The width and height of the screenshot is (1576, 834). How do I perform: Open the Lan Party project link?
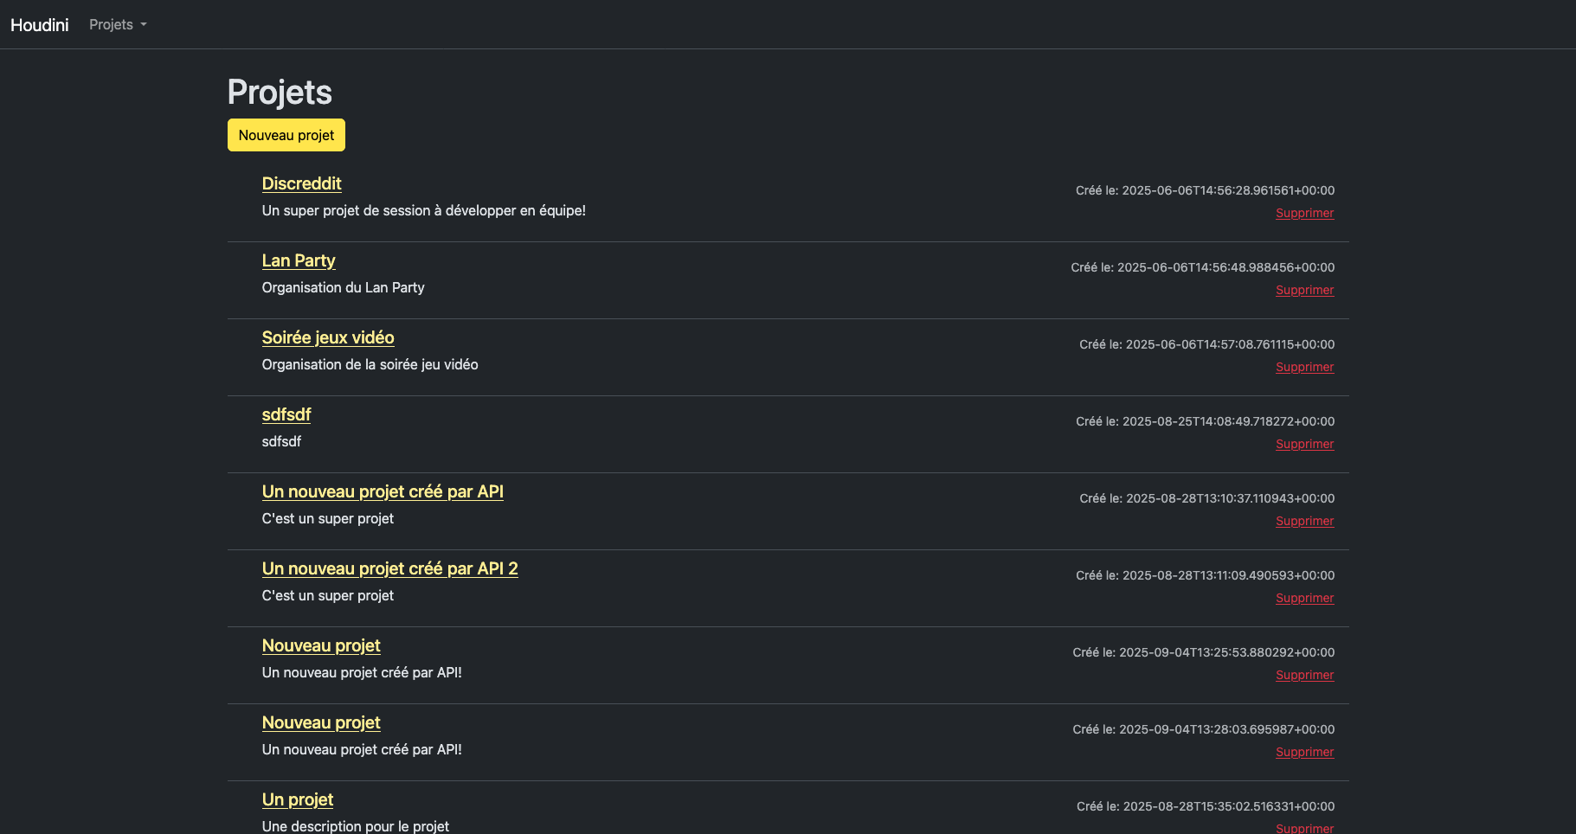pyautogui.click(x=299, y=260)
